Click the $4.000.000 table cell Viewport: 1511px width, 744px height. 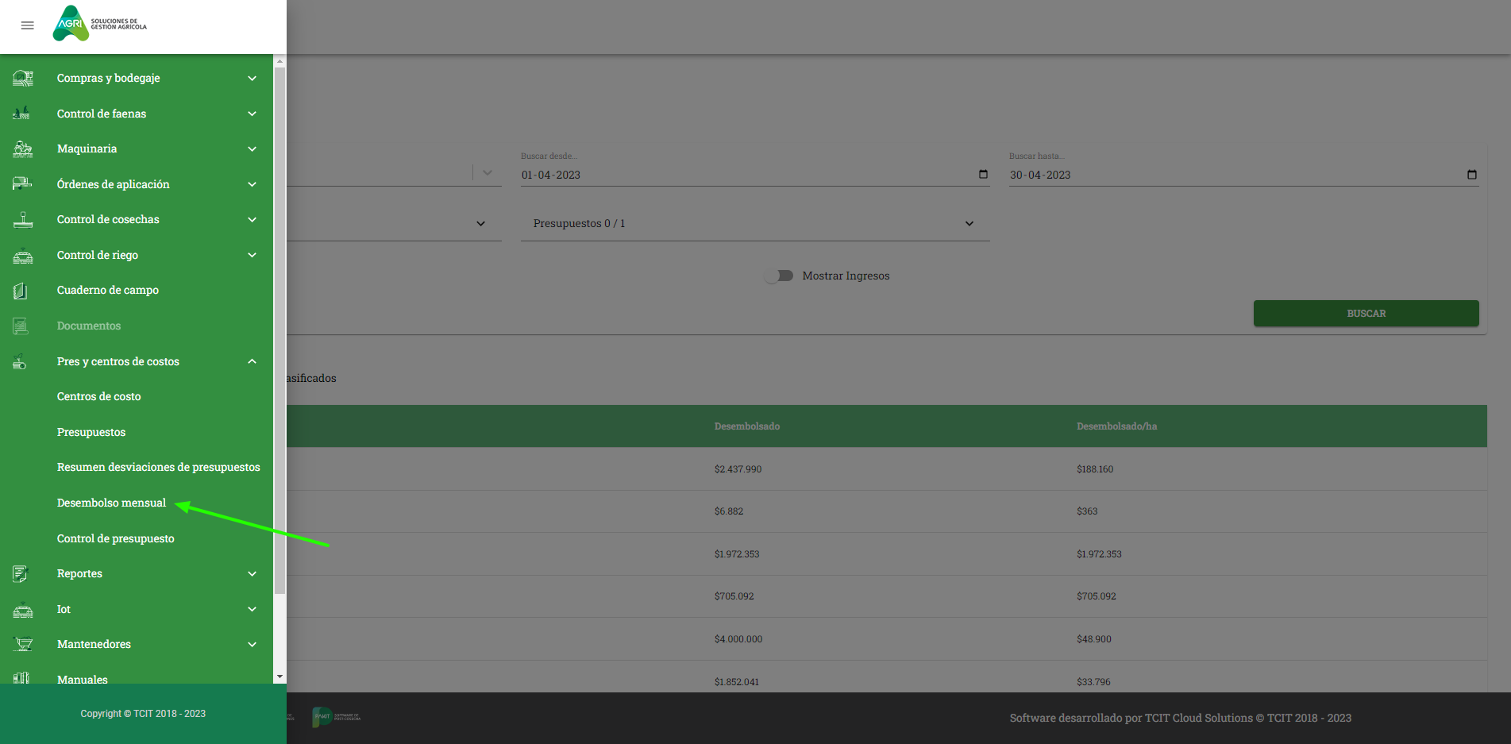[738, 639]
